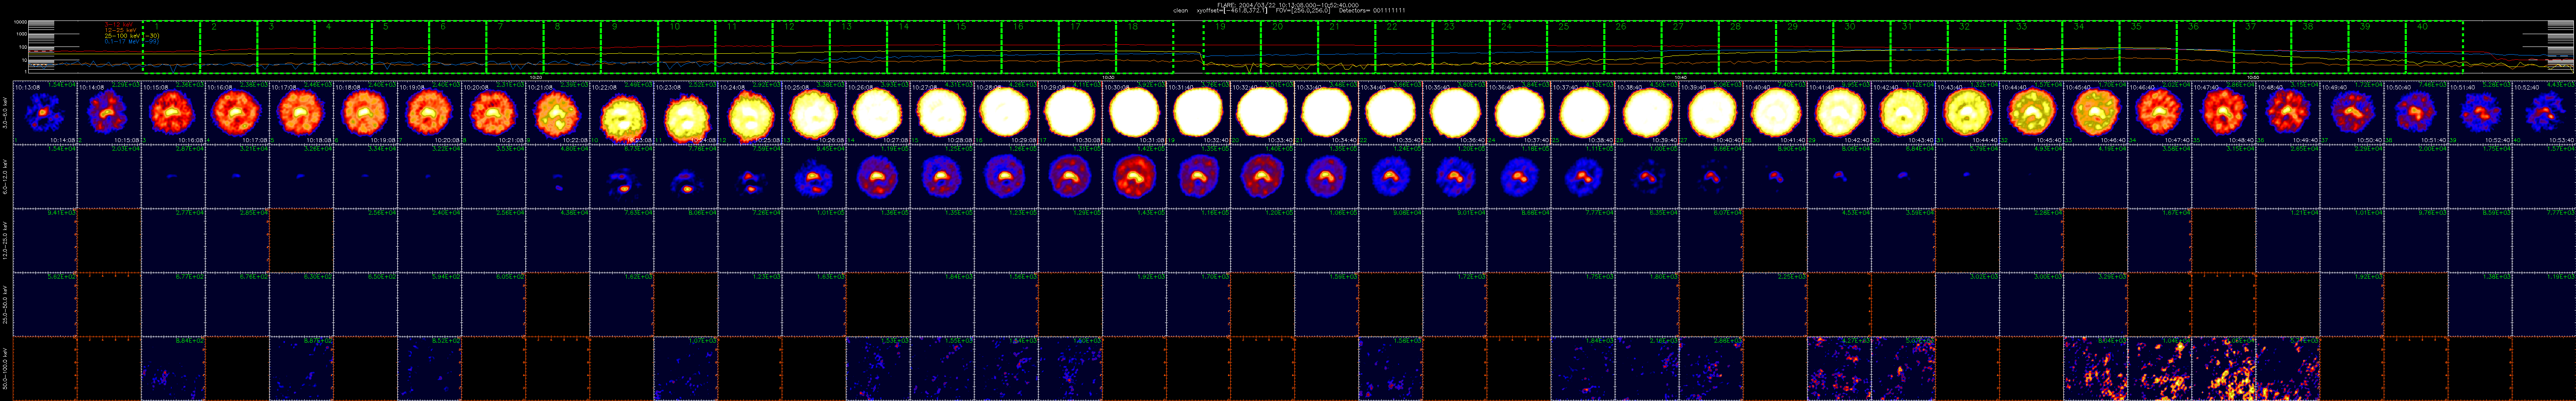The width and height of the screenshot is (2576, 401).
Task: Open the 10:14:08 image in 3-6 keV row
Action: (109, 113)
